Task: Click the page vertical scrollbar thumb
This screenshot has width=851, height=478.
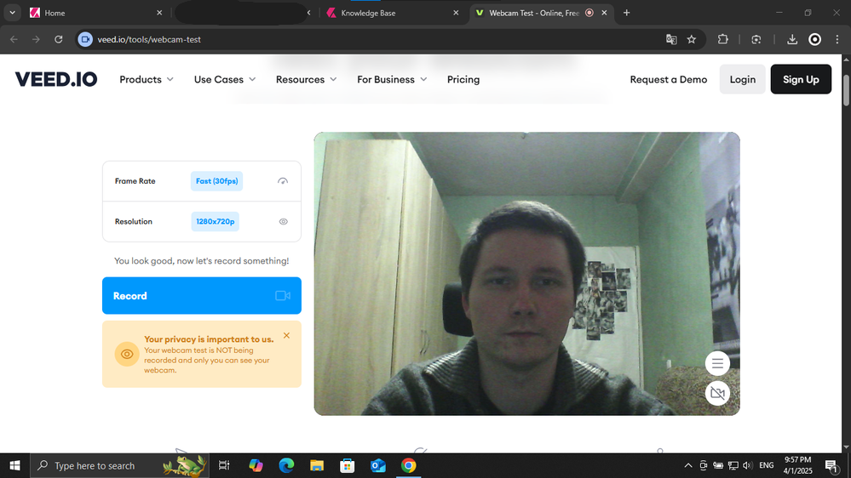Action: [846, 90]
